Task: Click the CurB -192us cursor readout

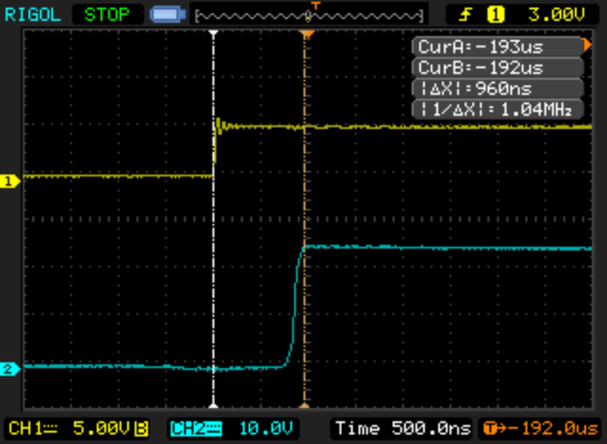Action: 498,67
